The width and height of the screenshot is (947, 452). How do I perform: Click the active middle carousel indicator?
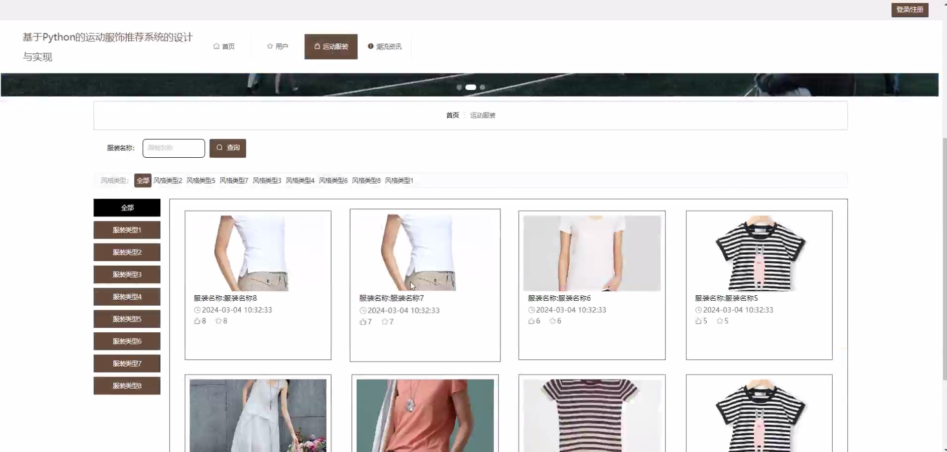pos(471,87)
